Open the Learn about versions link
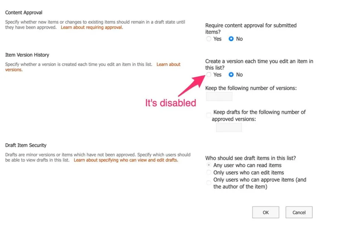This screenshot has height=232, width=339. tap(168, 64)
